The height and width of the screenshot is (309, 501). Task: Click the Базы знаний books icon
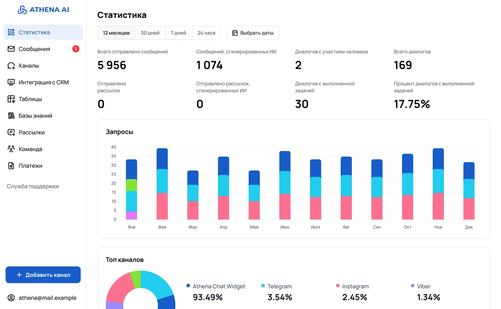11,116
